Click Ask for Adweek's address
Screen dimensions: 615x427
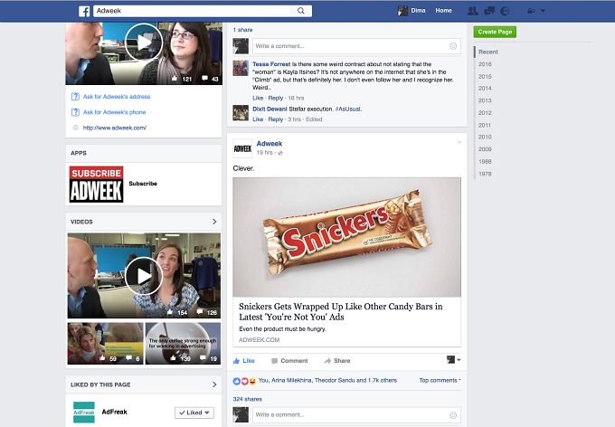click(x=117, y=97)
